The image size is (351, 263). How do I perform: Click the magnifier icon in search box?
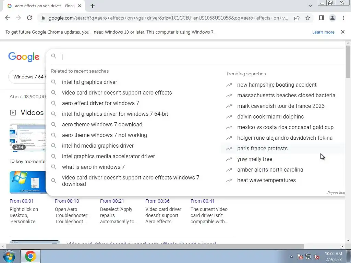pos(54,56)
